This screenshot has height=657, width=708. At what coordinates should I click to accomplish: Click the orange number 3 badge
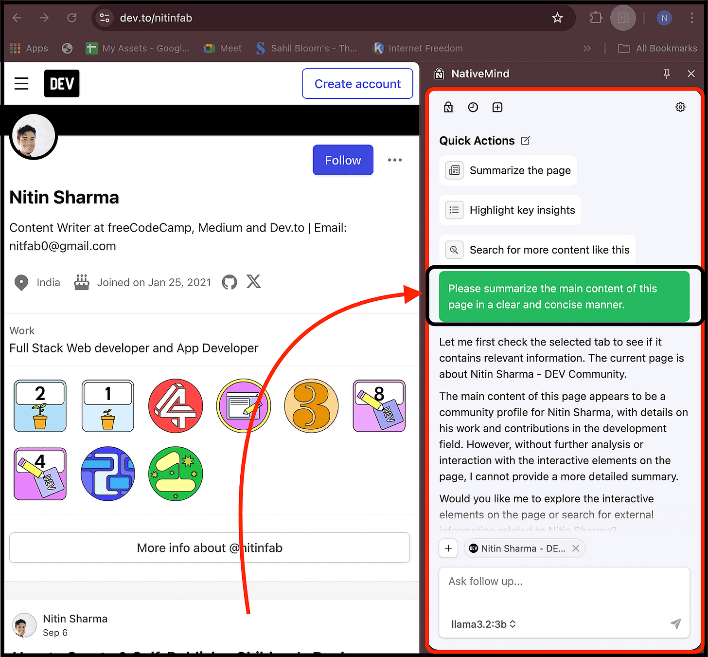pos(311,406)
